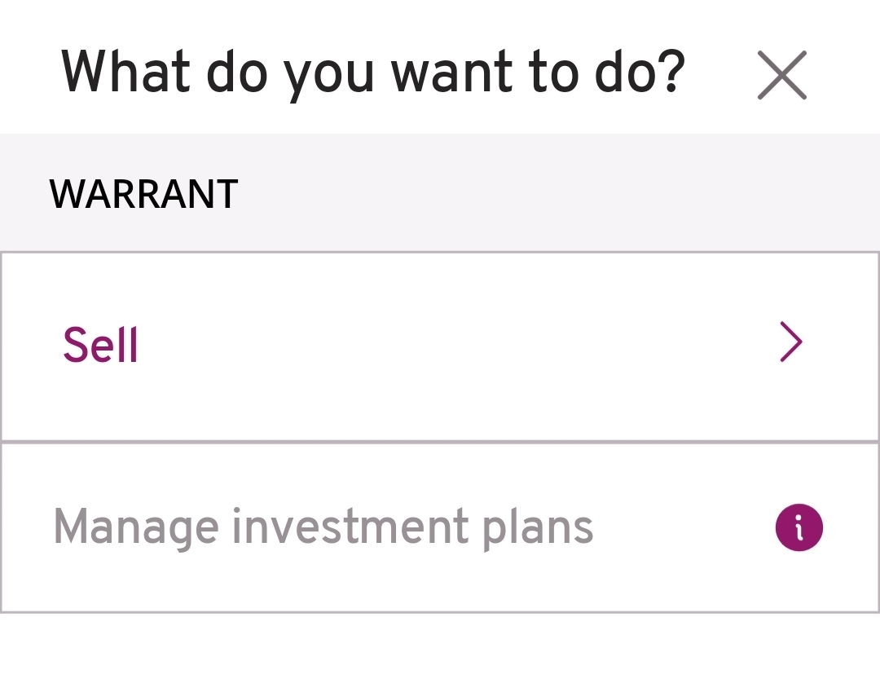The height and width of the screenshot is (688, 880).
Task: Select the WARRANT label text
Action: point(143,194)
